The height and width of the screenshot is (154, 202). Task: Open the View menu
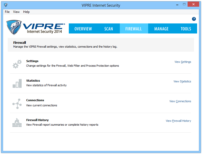click(x=16, y=12)
